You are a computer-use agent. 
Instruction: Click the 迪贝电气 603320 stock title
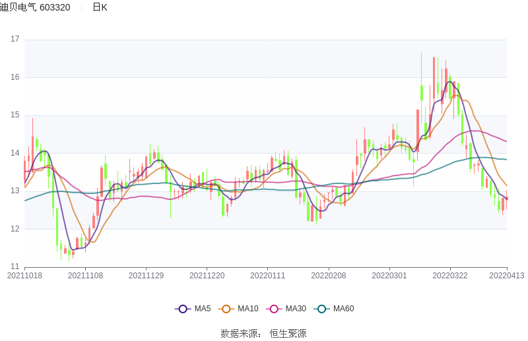click(x=35, y=7)
